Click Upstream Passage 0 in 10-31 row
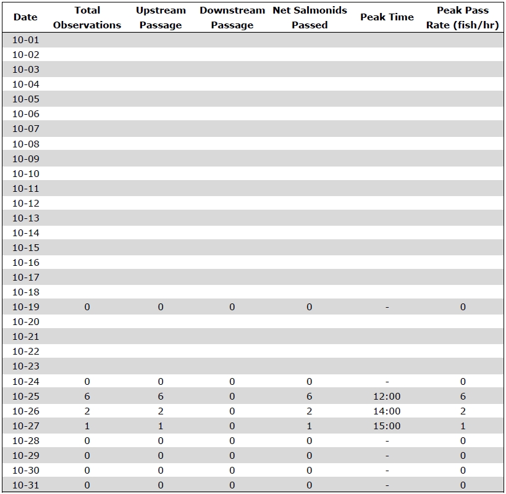 161,485
